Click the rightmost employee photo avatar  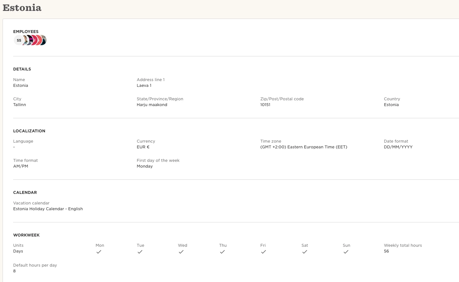point(44,40)
